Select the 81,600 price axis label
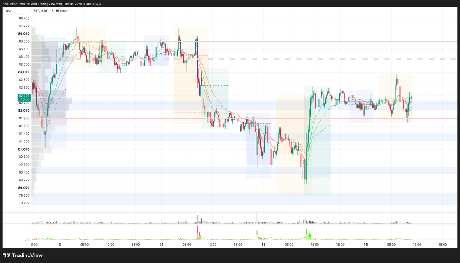The height and width of the screenshot is (263, 460). tap(24, 126)
